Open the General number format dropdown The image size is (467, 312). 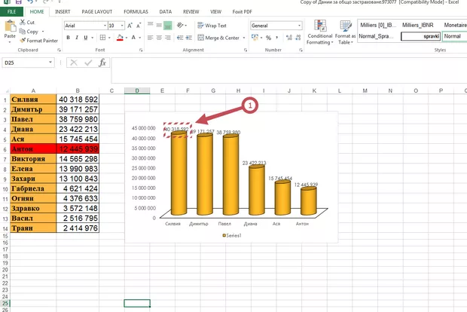click(x=299, y=26)
